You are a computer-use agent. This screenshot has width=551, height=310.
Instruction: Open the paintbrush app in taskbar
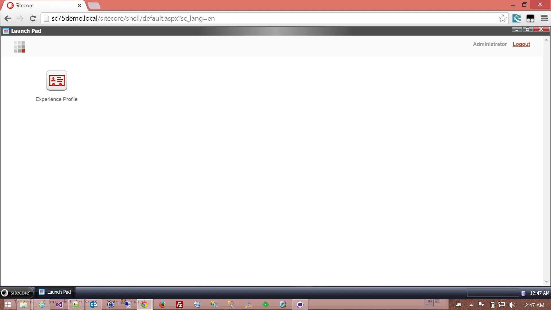249,305
